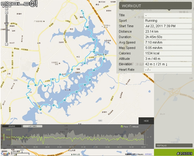Select kilometer marker 12 on the route
Screen dimensions: 194x156
pyautogui.click(x=28, y=98)
